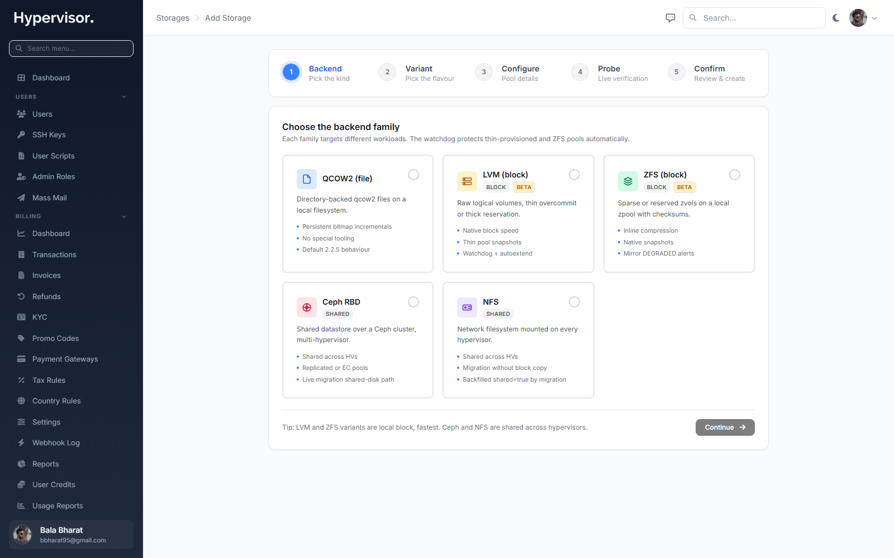Viewport: 894px width, 558px height.
Task: Toggle dark mode moon icon
Action: [x=836, y=18]
